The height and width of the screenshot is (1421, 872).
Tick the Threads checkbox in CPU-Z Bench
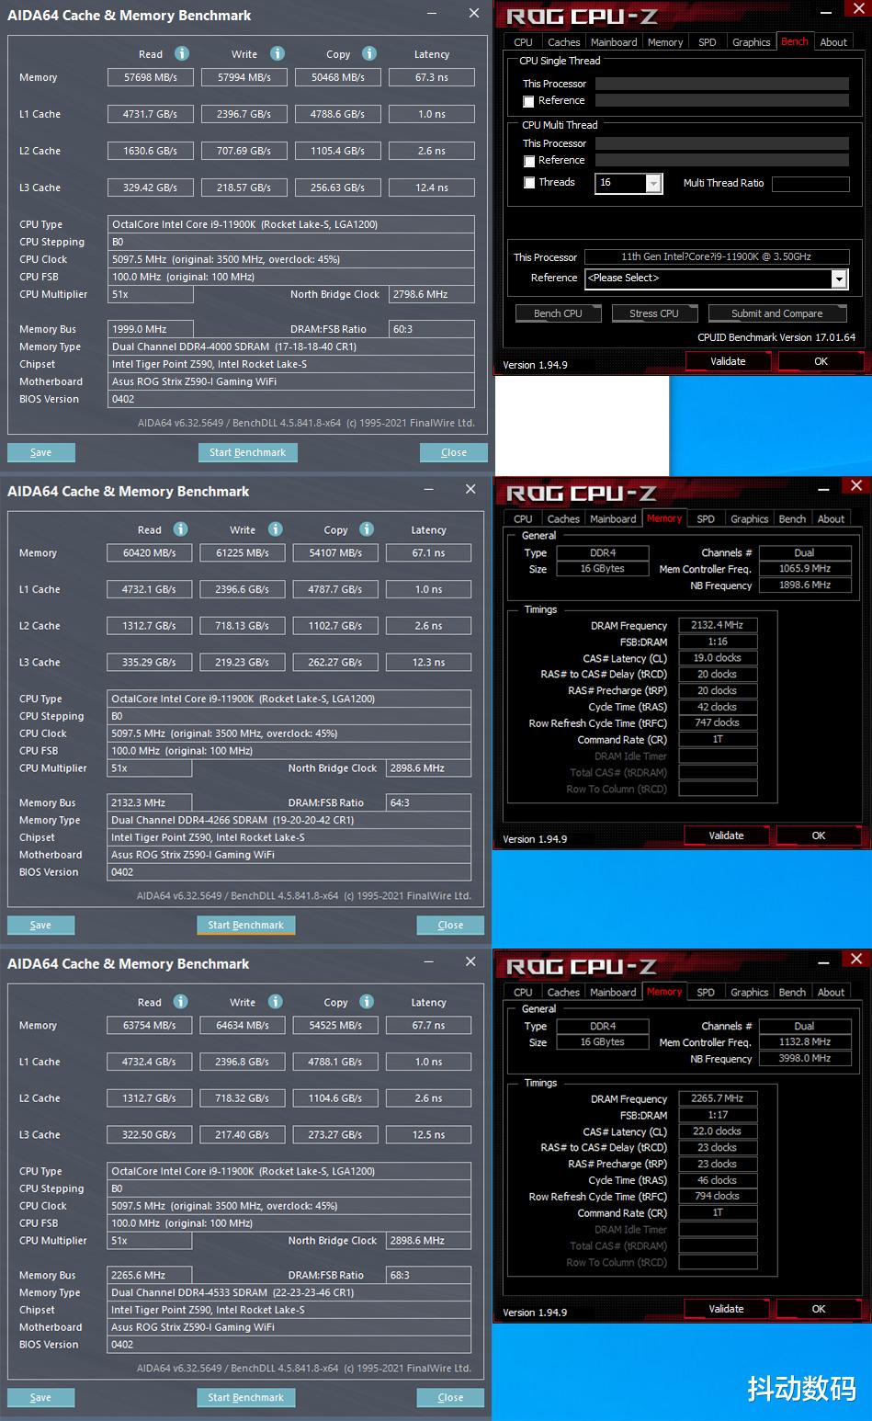528,183
